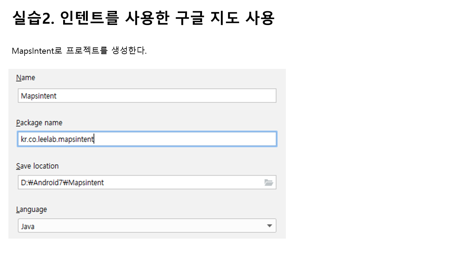Click '실습2.' at the start of the title
Screen dimensions: 449x253
pos(32,18)
